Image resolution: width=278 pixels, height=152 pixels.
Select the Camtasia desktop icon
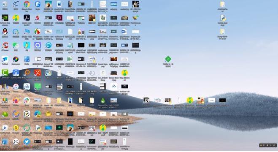5,73
